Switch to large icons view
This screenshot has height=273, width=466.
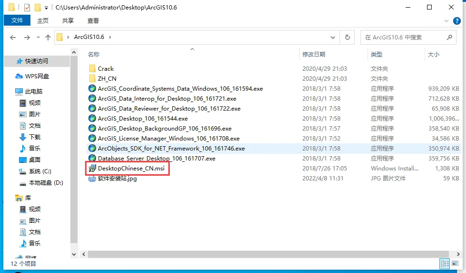(x=455, y=264)
